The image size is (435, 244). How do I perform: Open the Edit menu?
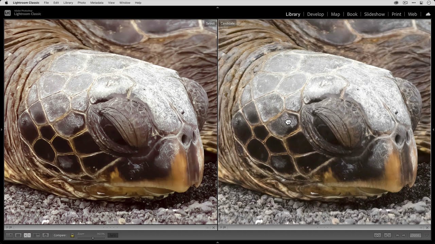(x=56, y=3)
